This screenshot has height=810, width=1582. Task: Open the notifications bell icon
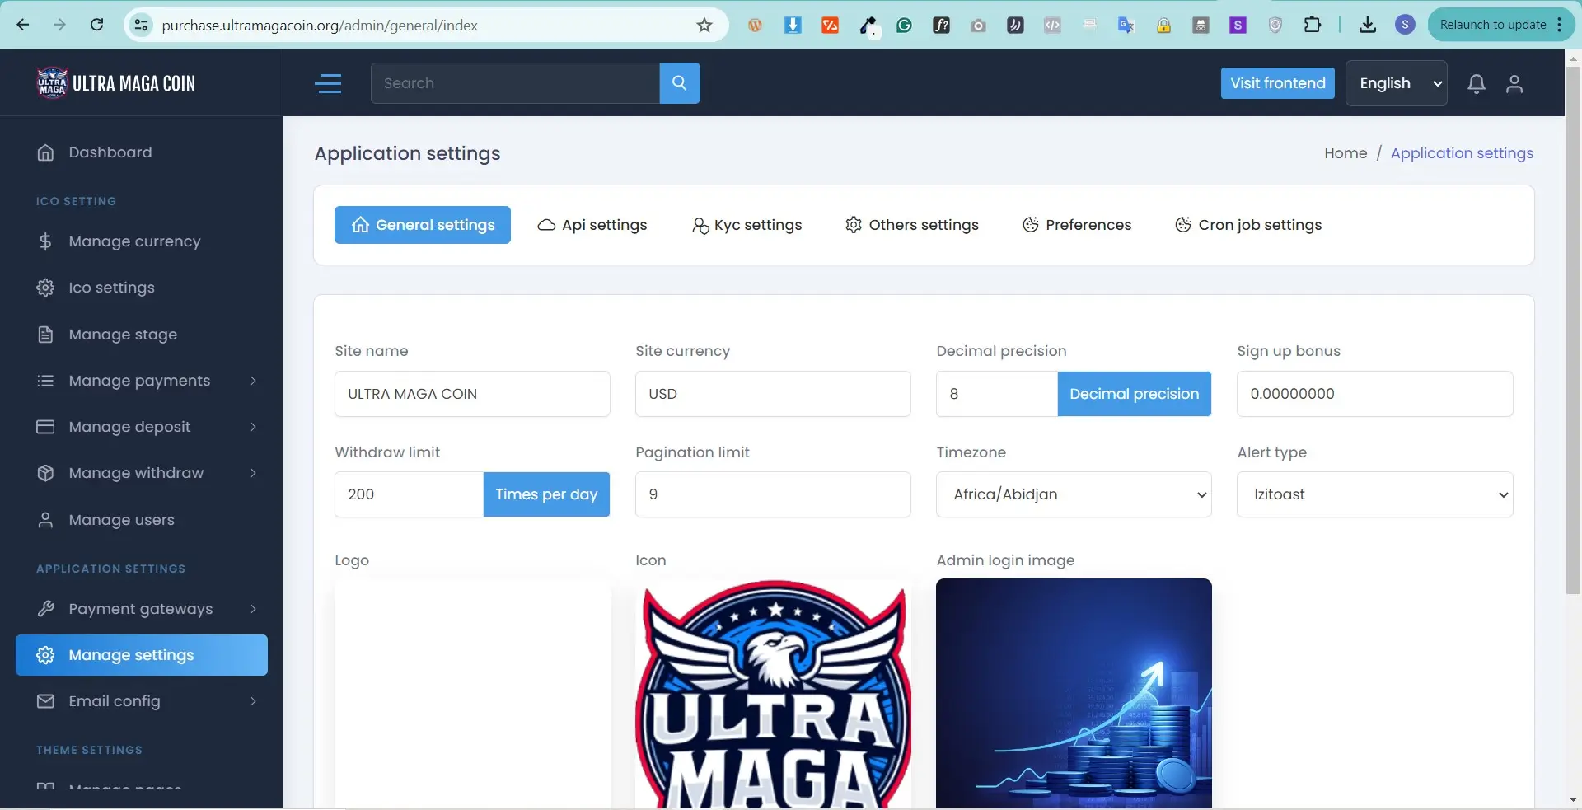click(x=1476, y=83)
